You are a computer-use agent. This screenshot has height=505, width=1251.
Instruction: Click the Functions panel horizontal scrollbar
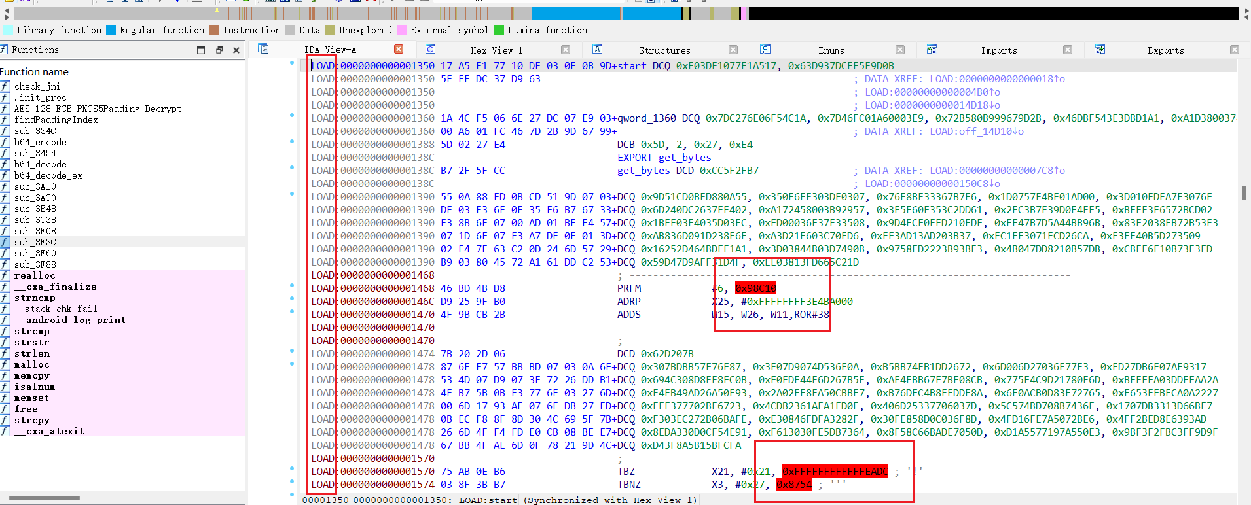45,498
